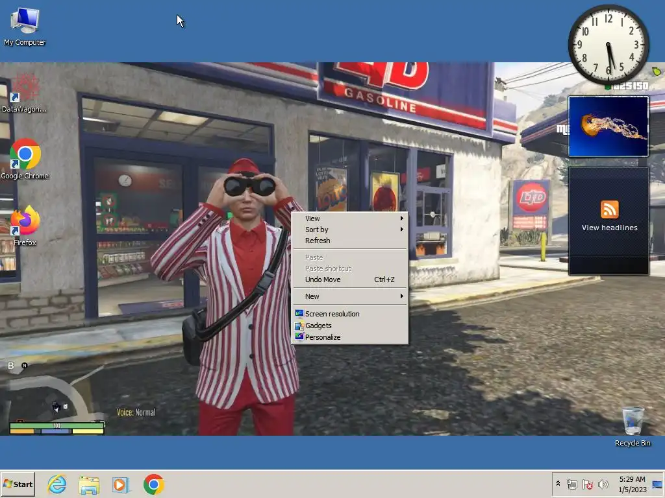
Task: Open the DataWagon desktop shortcut
Action: point(24,93)
